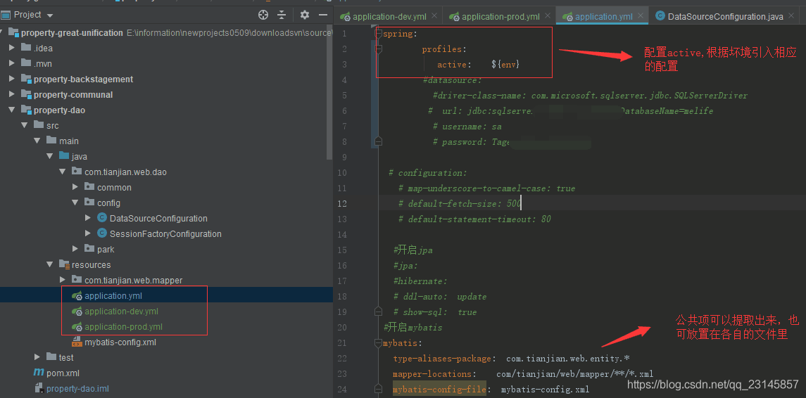The height and width of the screenshot is (398, 806).
Task: Click the Project tool window icon
Action: (x=6, y=15)
